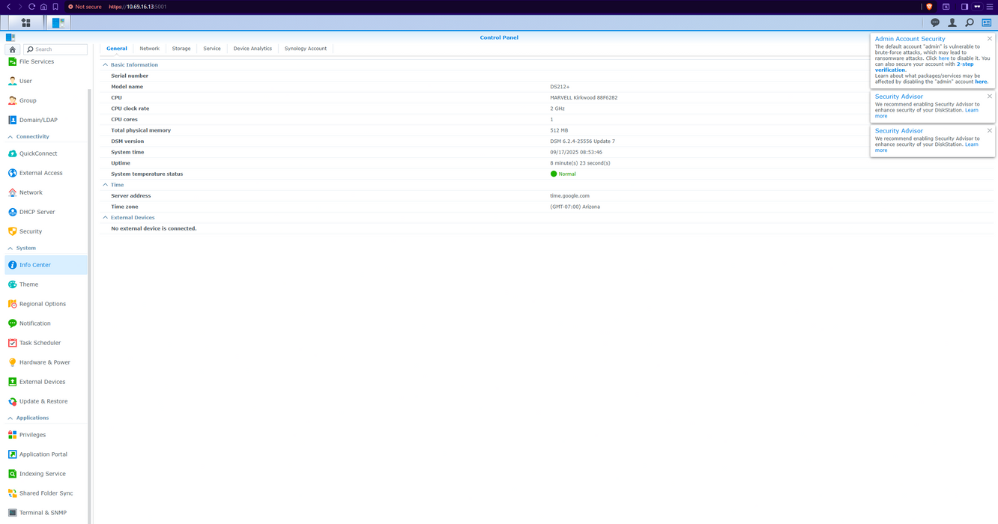The image size is (998, 524).
Task: Open Hardware & Power settings
Action: [x=46, y=362]
